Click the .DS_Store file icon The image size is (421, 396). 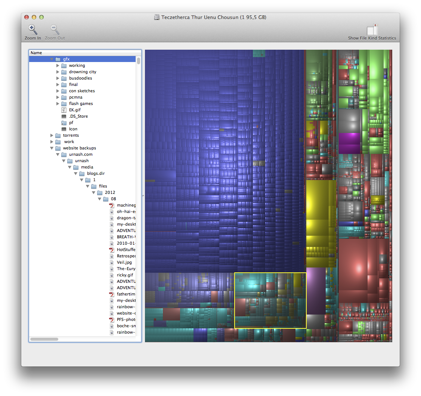click(x=64, y=116)
